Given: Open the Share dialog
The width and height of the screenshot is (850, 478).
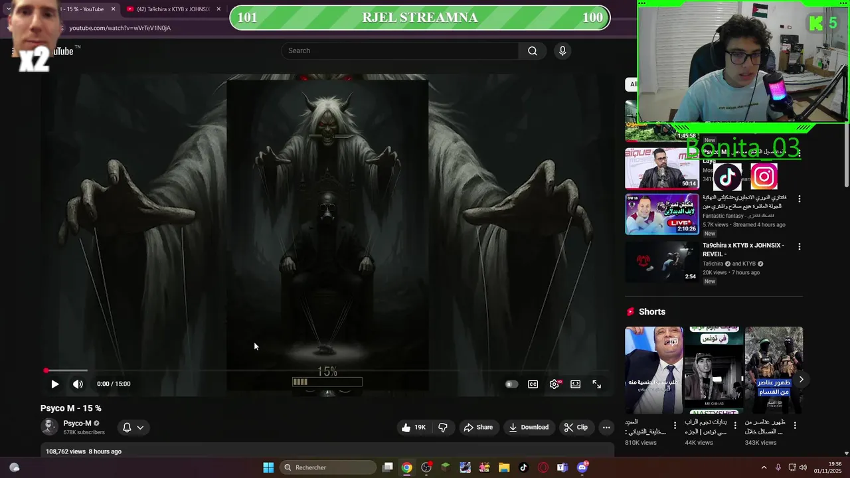Looking at the screenshot, I should (478, 428).
